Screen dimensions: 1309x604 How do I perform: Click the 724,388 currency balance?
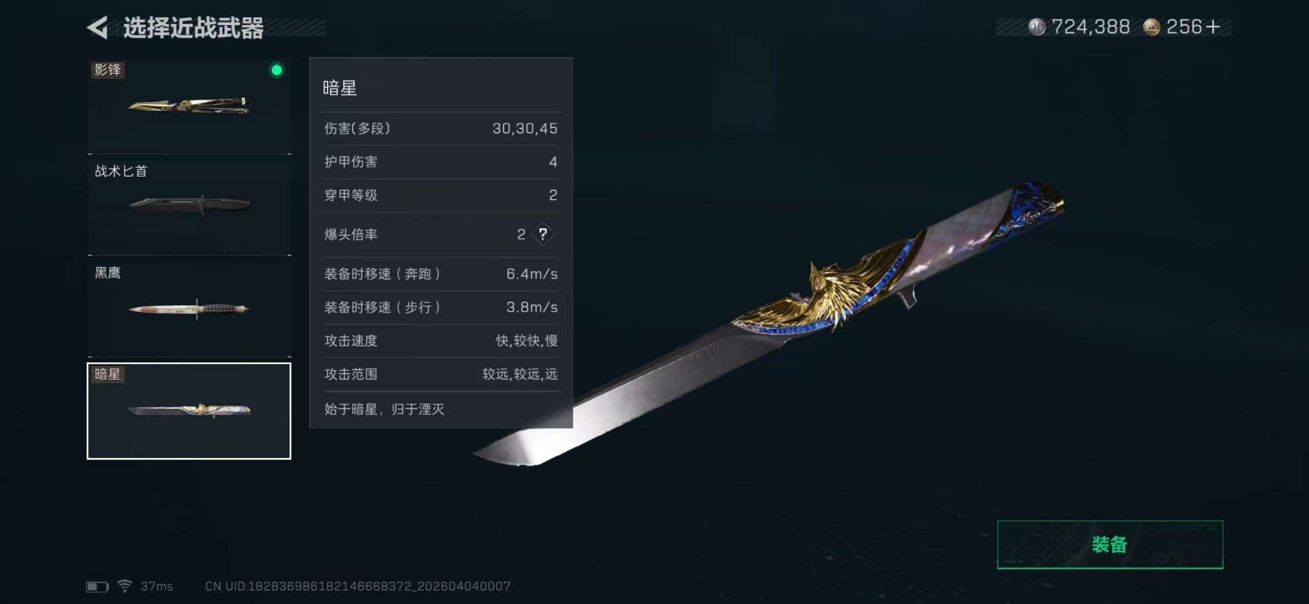point(1091,27)
